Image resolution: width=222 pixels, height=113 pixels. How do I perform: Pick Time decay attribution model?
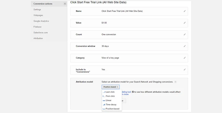pos(111,105)
